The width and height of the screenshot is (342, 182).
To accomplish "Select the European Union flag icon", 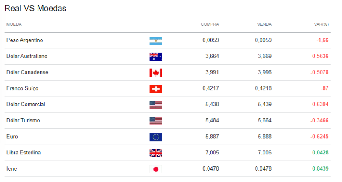I will pyautogui.click(x=156, y=137).
